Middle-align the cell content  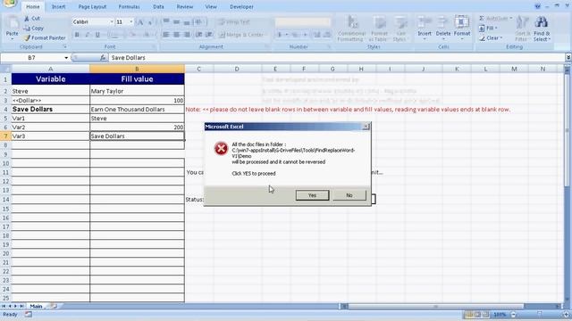[177, 21]
